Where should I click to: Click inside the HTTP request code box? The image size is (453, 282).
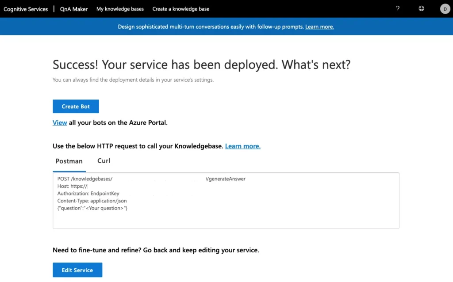pyautogui.click(x=226, y=201)
